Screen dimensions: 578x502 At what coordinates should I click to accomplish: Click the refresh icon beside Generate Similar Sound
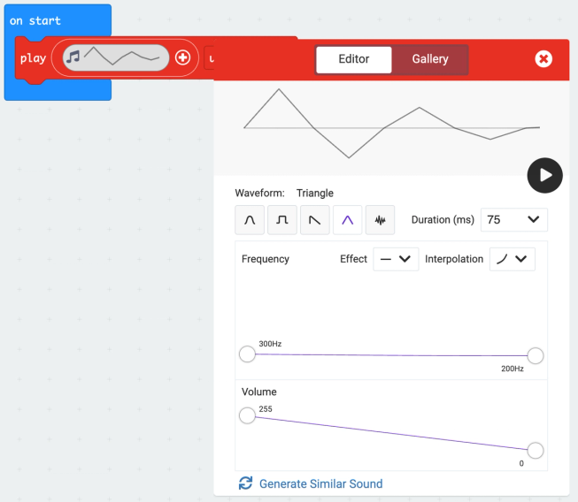[x=245, y=483]
